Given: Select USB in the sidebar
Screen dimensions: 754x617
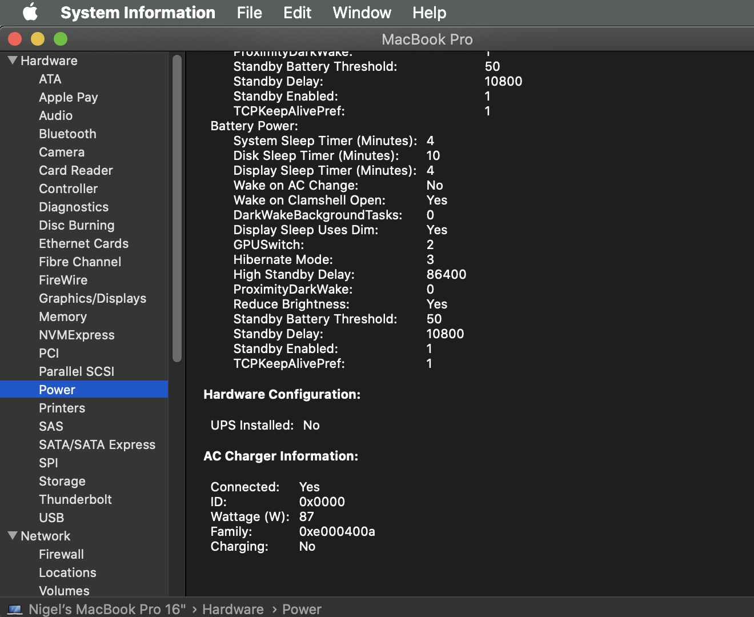Looking at the screenshot, I should pos(51,518).
